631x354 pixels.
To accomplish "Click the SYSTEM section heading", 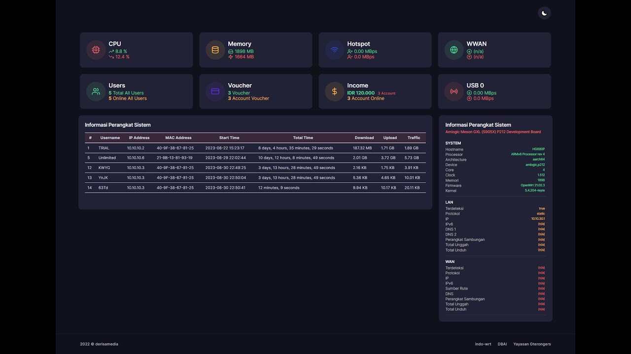I will coord(453,144).
